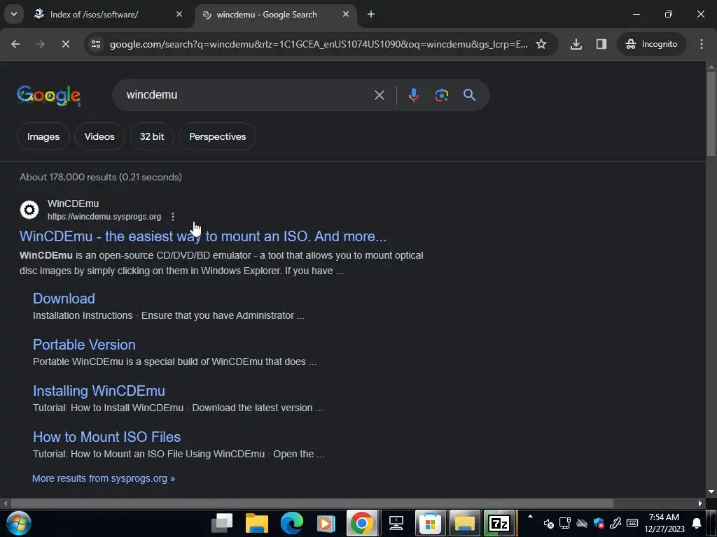The width and height of the screenshot is (717, 537).
Task: Apply the 32 bit filter chip
Action: coord(152,136)
